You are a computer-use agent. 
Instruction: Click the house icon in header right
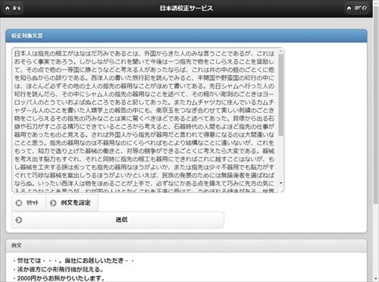(x=349, y=8)
